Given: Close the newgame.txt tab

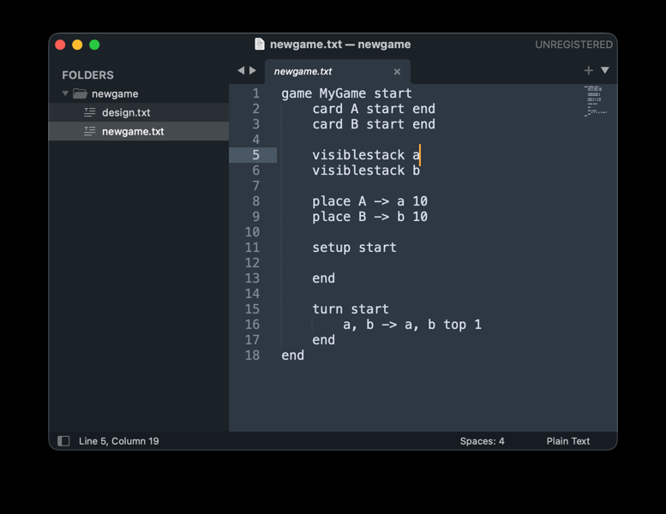Looking at the screenshot, I should point(397,72).
